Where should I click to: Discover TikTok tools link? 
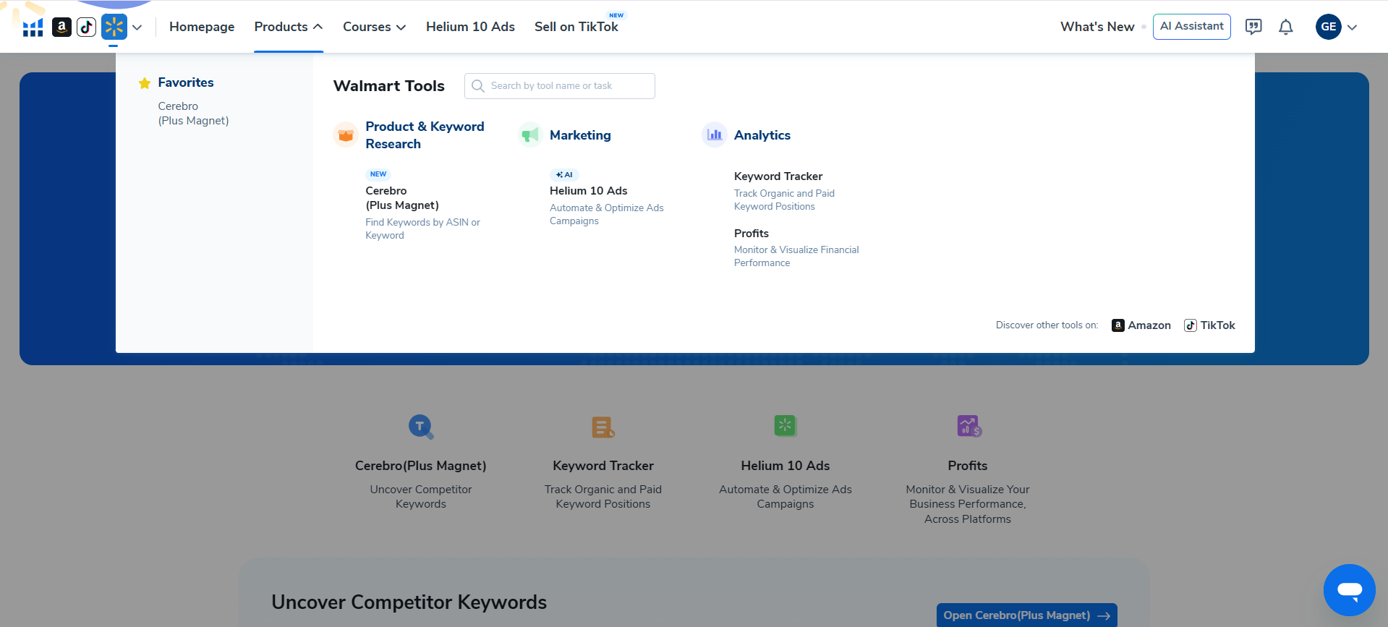point(1209,325)
